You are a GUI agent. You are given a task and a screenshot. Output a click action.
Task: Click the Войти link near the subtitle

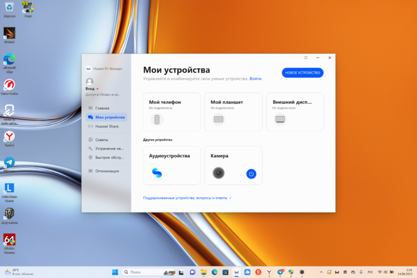coord(256,79)
